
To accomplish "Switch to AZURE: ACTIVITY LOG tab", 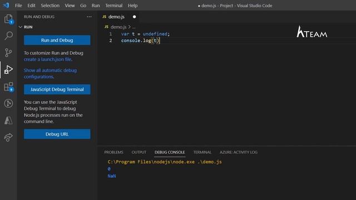I will (239, 152).
